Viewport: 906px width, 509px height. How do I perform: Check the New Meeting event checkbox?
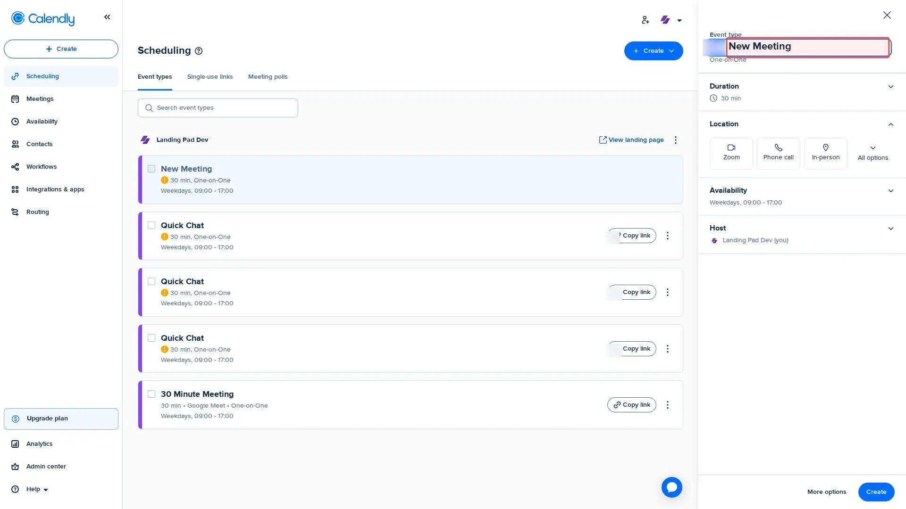[x=151, y=168]
